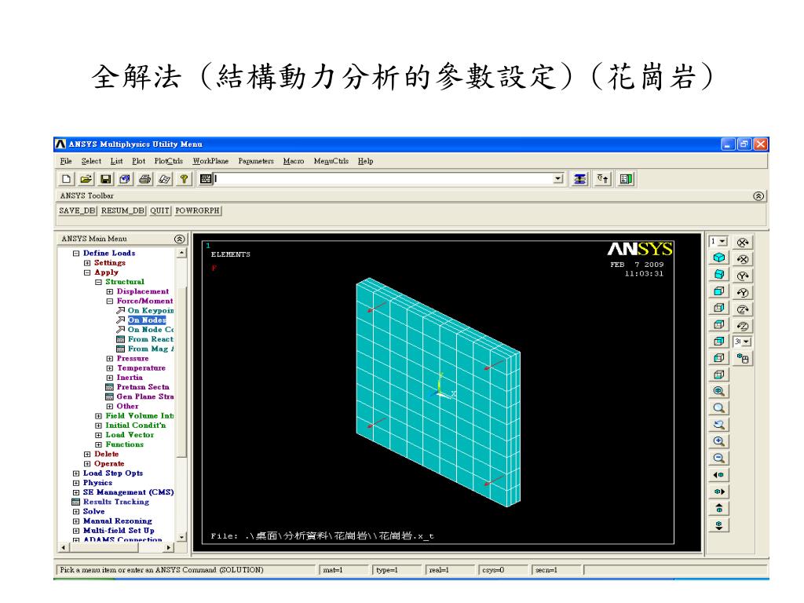804x603 pixels.
Task: Rotate model about negative Y axis
Action: click(x=743, y=292)
